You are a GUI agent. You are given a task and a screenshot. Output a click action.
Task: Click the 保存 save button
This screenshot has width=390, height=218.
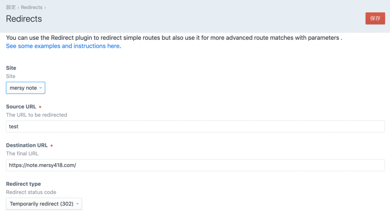(x=375, y=18)
